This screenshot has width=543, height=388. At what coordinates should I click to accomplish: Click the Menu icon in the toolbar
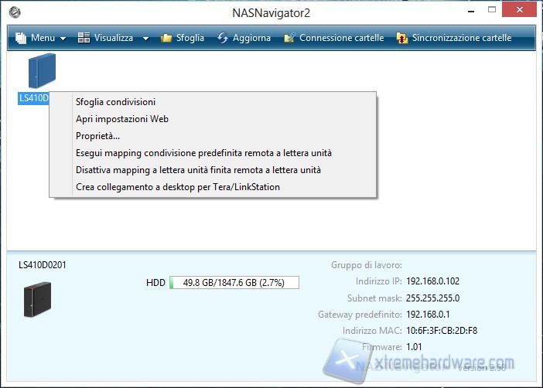[19, 38]
